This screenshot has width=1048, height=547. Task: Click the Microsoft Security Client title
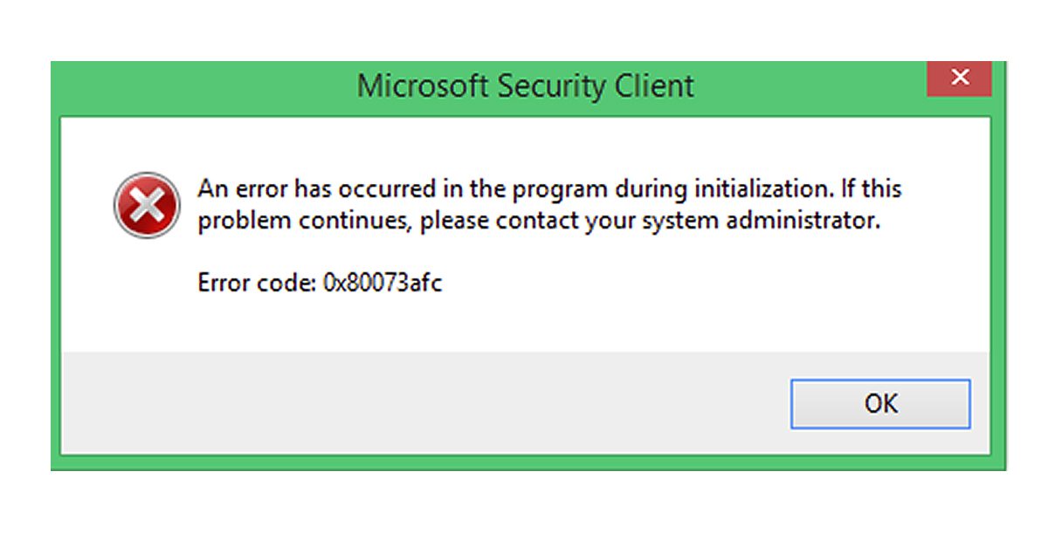[x=526, y=86]
